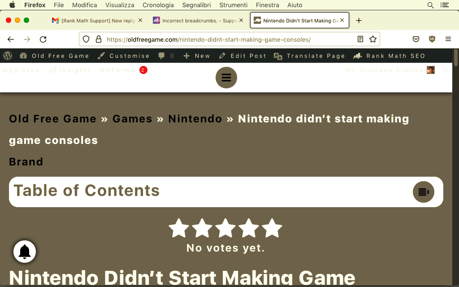Open the Cronologia menu

(x=158, y=5)
